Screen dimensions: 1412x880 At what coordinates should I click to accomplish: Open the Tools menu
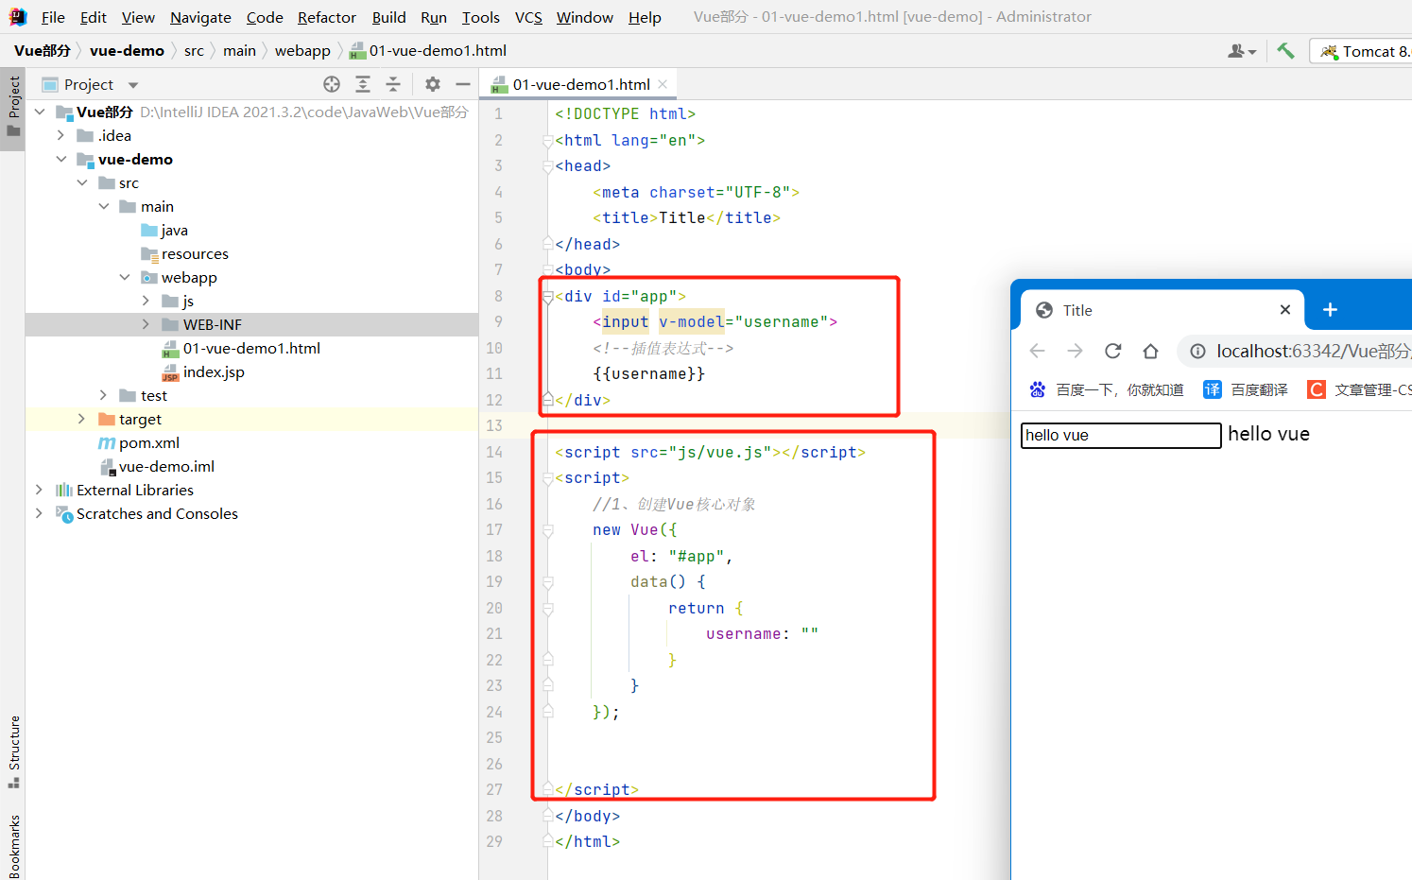[480, 17]
